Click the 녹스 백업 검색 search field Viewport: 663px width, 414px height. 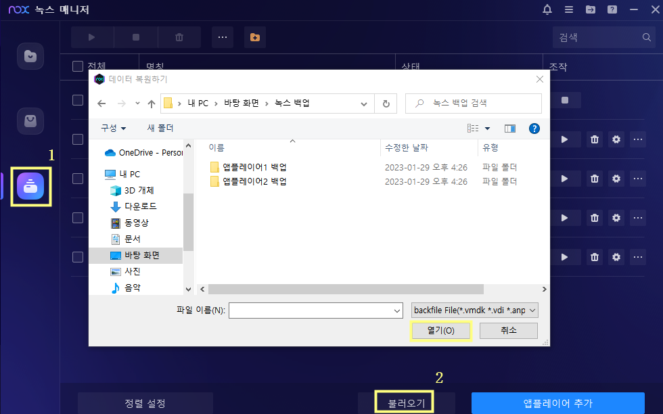(x=473, y=103)
